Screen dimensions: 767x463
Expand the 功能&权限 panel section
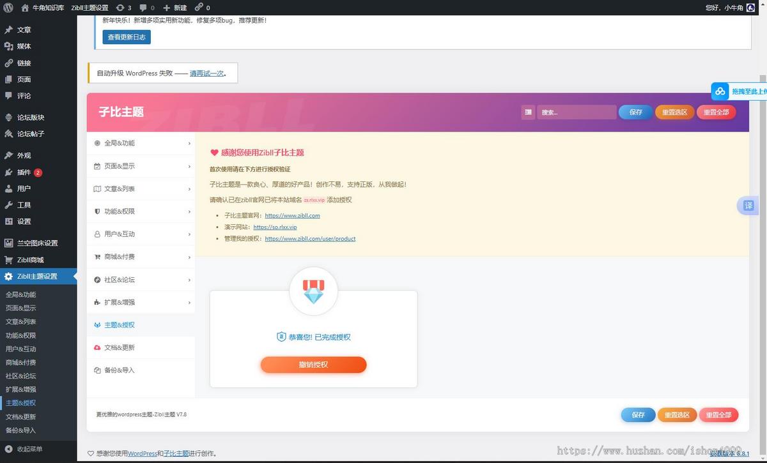(141, 211)
